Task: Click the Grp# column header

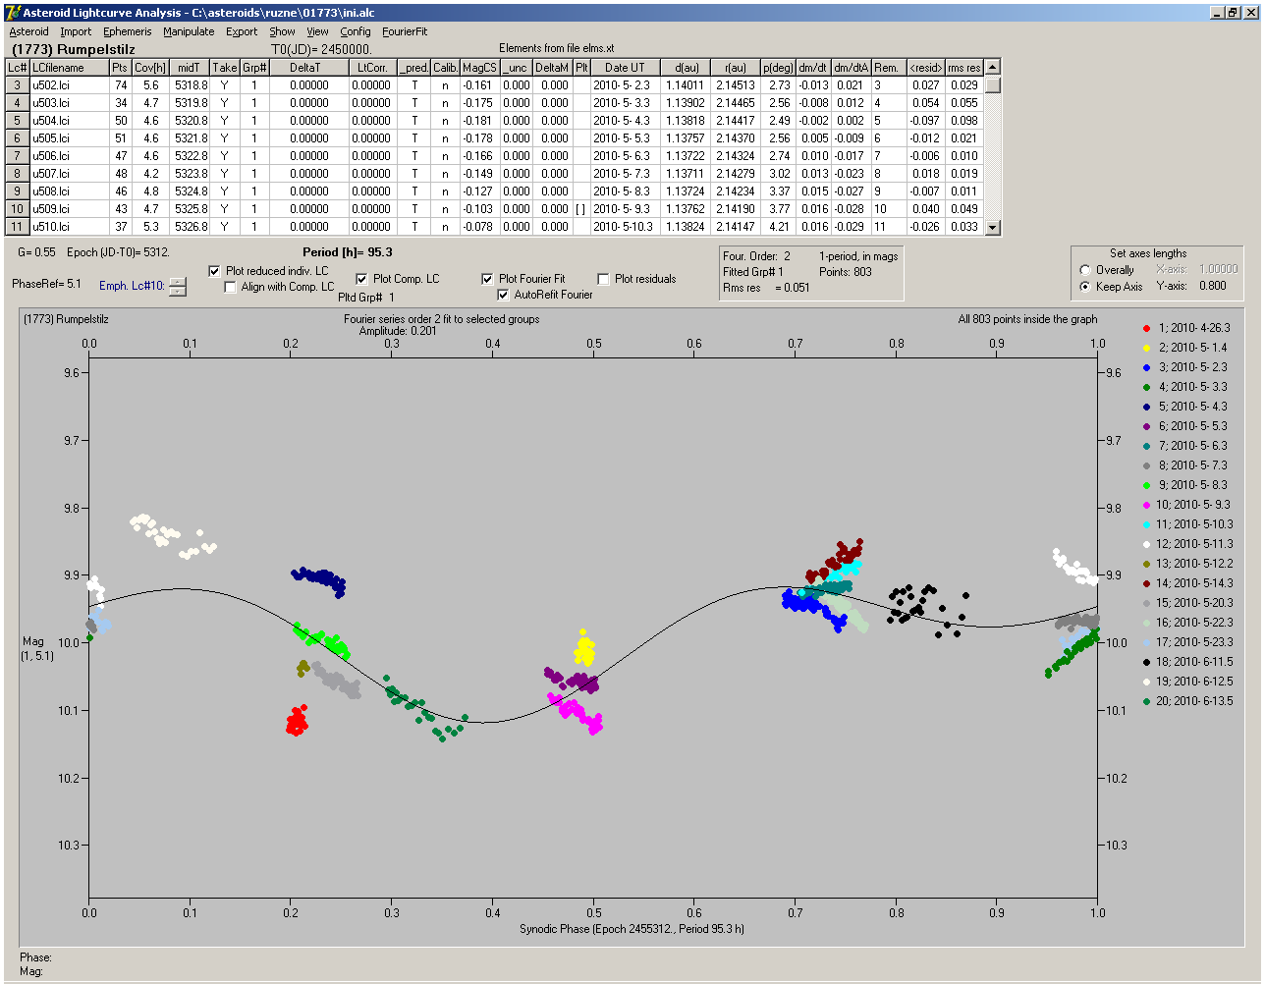Action: coord(254,68)
